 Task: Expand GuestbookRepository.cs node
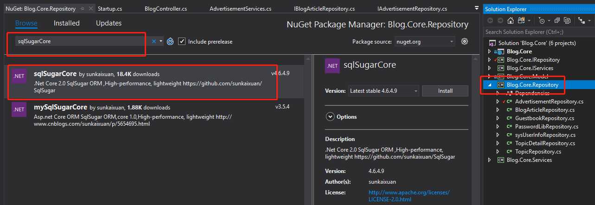[x=498, y=118]
